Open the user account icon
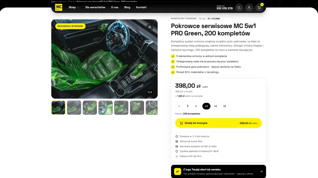The image size is (318, 178). click(x=249, y=8)
